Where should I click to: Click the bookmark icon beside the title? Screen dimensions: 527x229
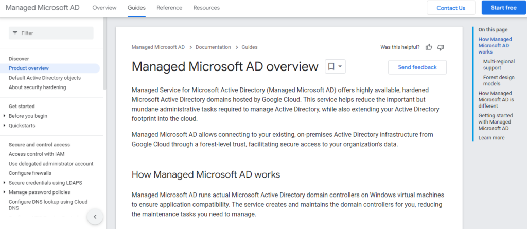[331, 66]
